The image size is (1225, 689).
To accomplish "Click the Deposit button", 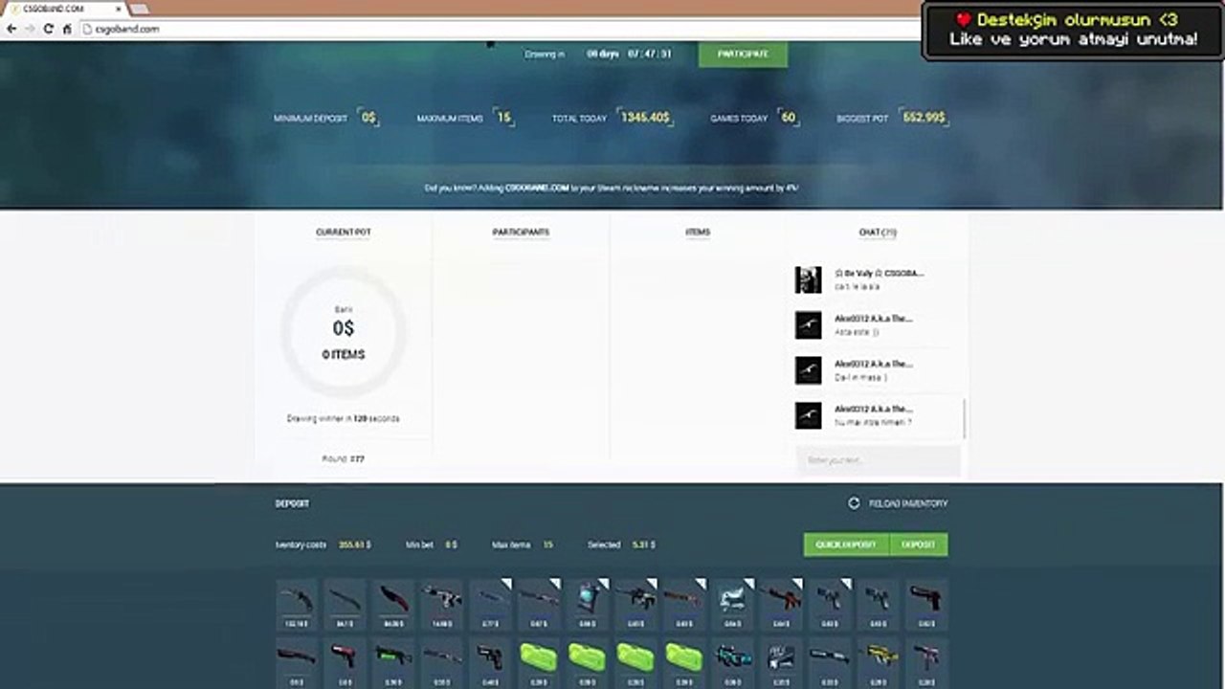I will [x=919, y=545].
